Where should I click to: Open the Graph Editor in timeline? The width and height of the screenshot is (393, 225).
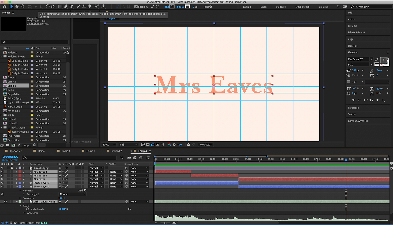148,158
